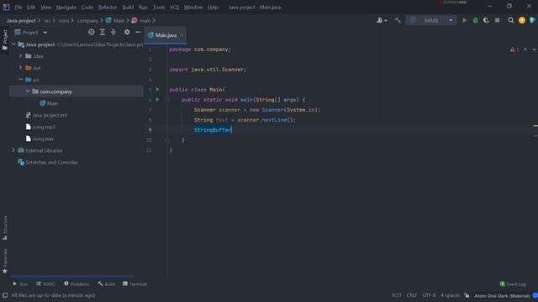This screenshot has width=538, height=302.
Task: Open Search Everywhere magnifier icon
Action: coord(511,20)
